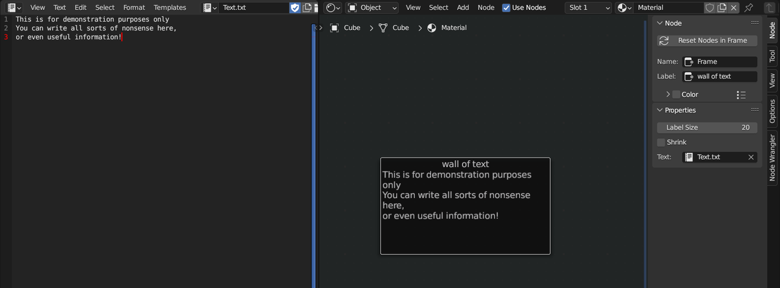Screen dimensions: 780x288
Task: Edit the Label field showing wall of text
Action: [x=720, y=76]
